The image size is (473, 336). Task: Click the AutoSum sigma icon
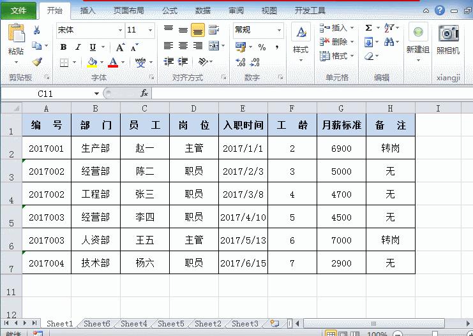coord(368,28)
